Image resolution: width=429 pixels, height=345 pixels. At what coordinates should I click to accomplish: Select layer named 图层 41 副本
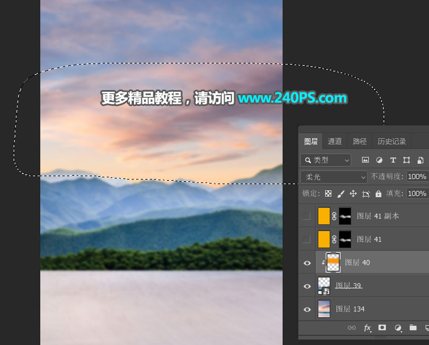click(x=377, y=216)
